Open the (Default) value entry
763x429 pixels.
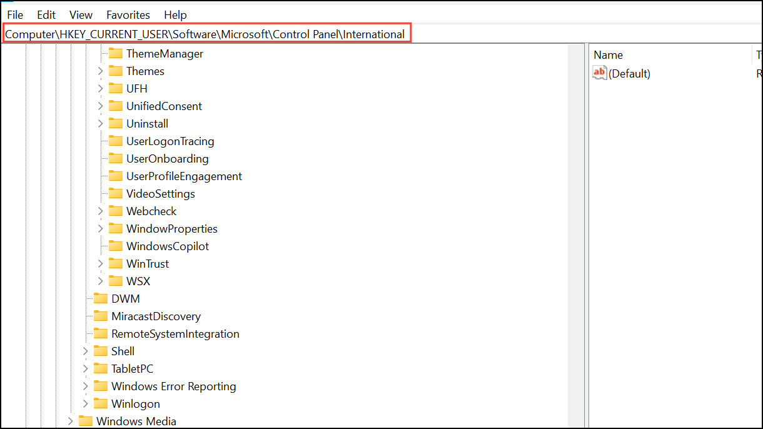(629, 73)
